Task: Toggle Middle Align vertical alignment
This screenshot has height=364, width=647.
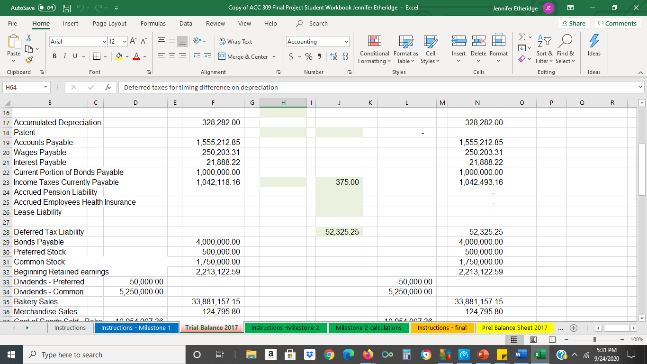Action: coord(172,42)
